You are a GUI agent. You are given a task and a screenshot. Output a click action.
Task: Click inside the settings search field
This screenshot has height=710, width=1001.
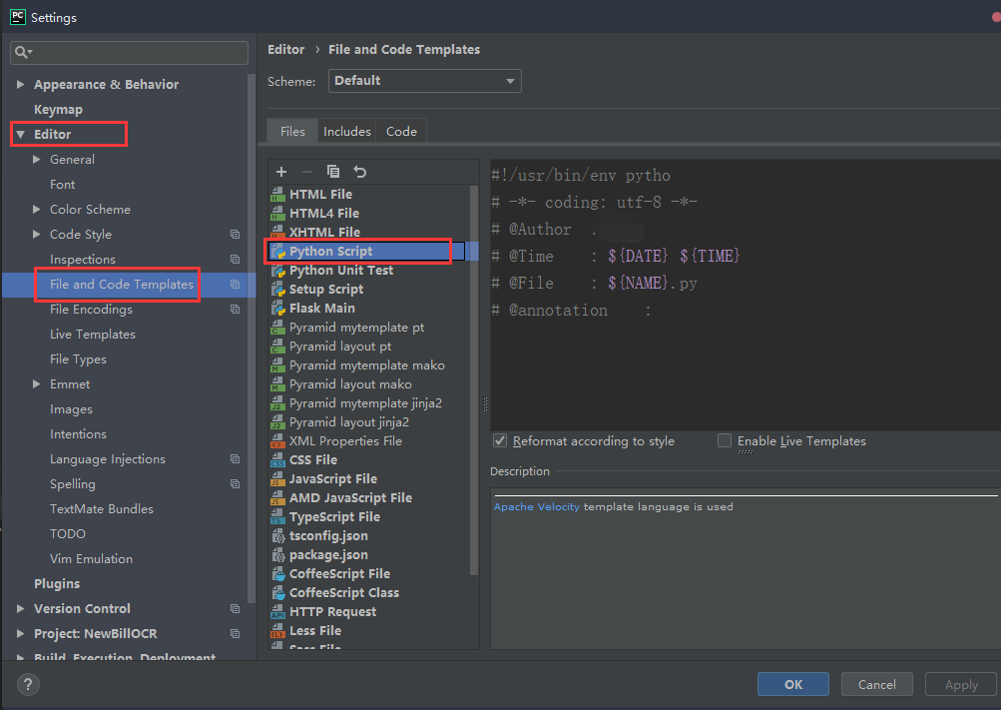coord(128,51)
